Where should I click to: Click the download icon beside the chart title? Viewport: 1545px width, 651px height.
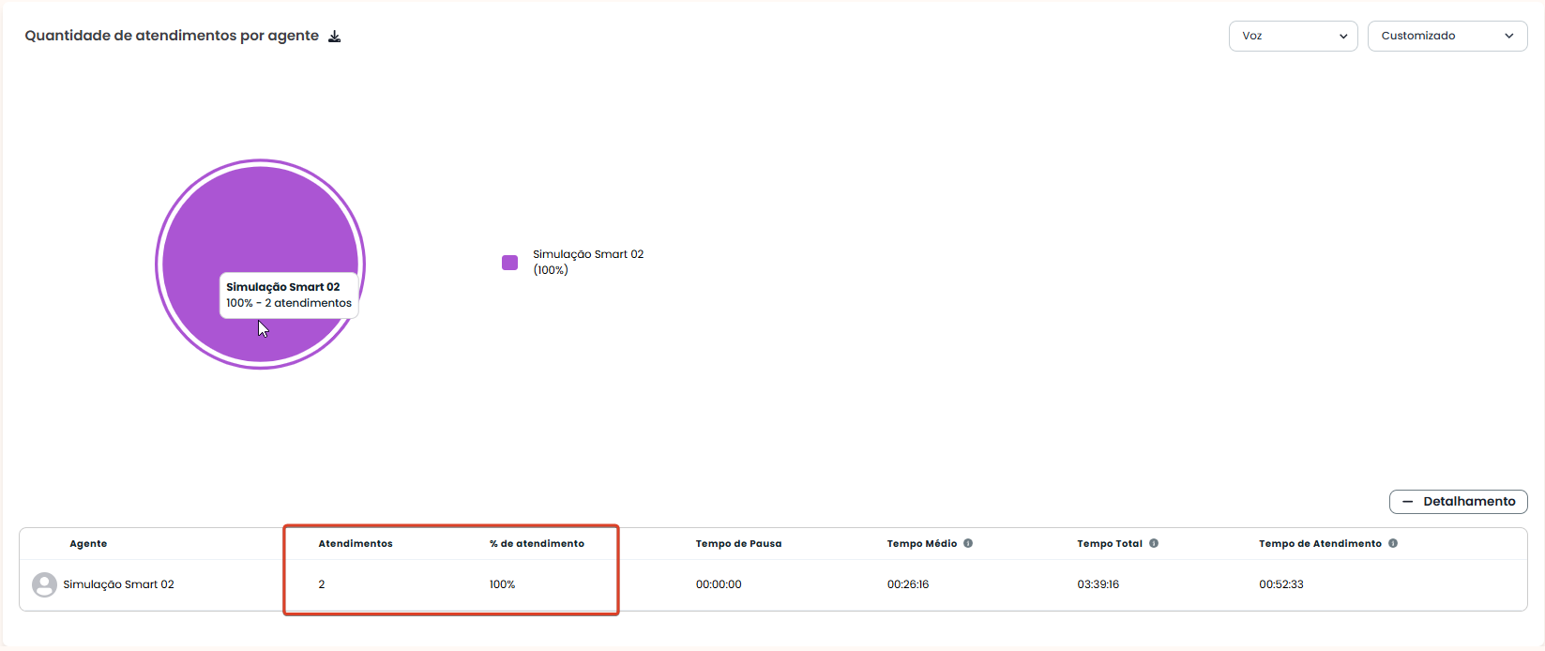click(335, 37)
